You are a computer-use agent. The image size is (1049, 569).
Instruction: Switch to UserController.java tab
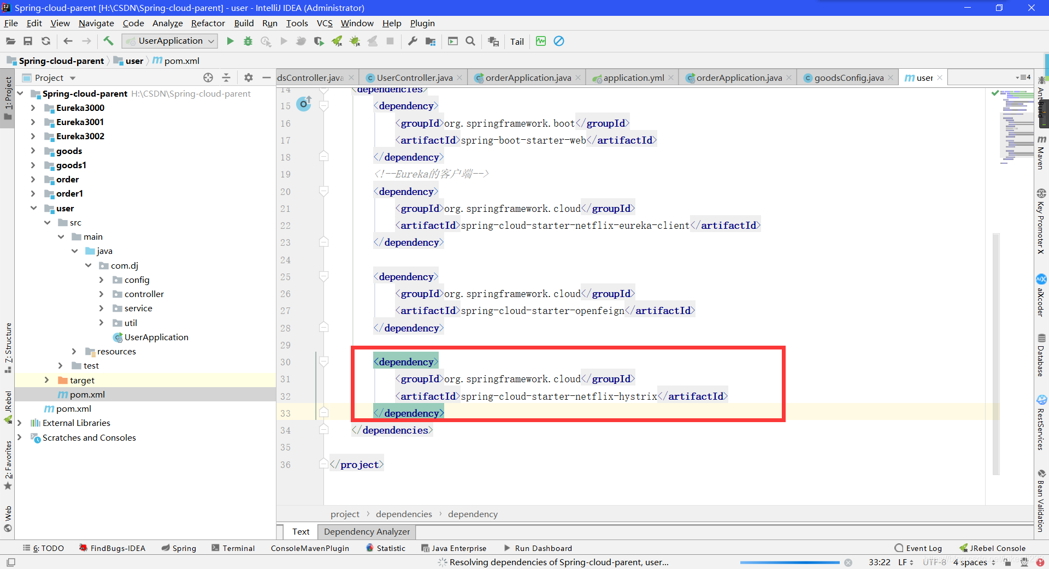pos(414,78)
